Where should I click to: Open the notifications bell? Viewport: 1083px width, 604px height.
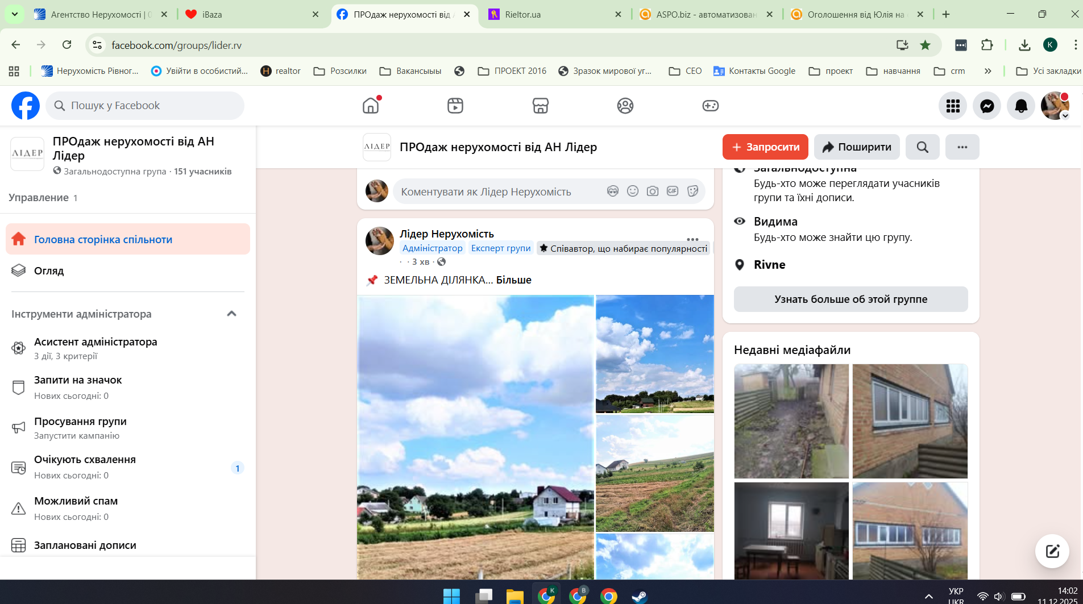click(x=1021, y=106)
